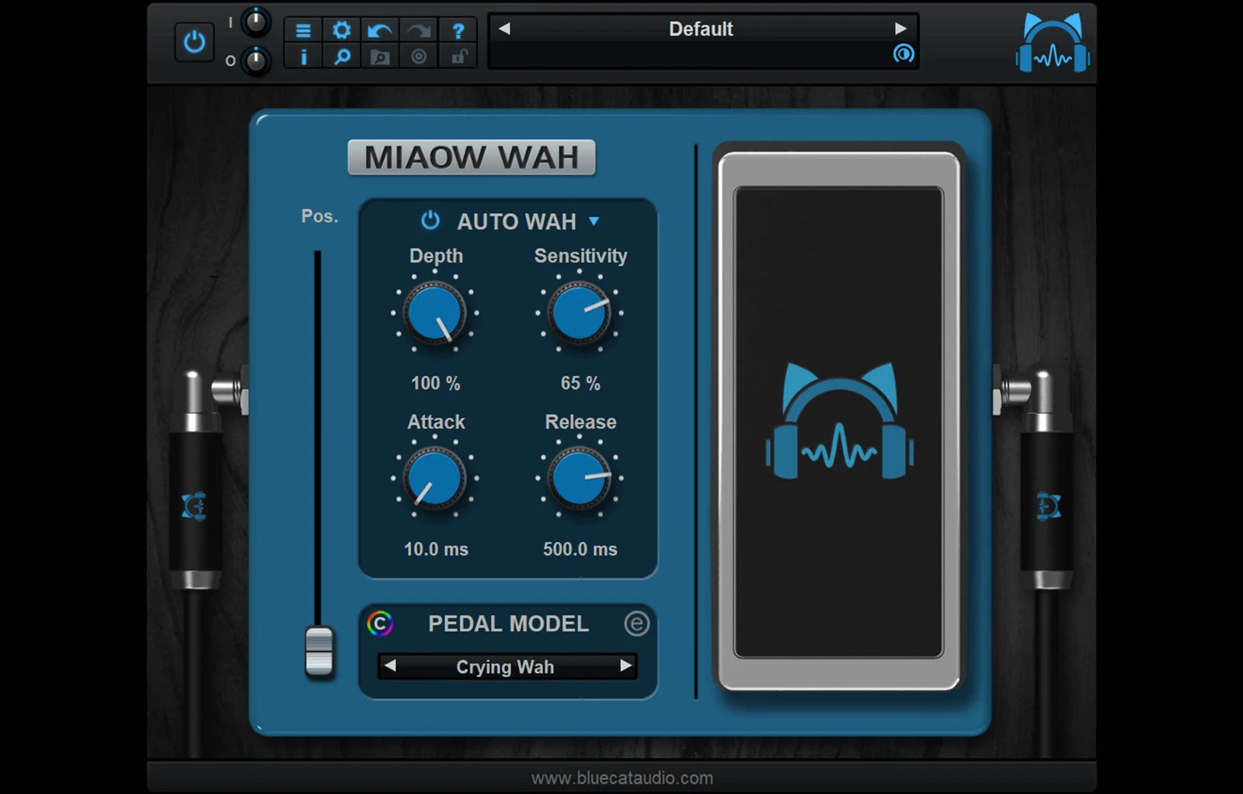Go to the previous preset with left arrow
Viewport: 1243px width, 794px height.
pos(505,29)
